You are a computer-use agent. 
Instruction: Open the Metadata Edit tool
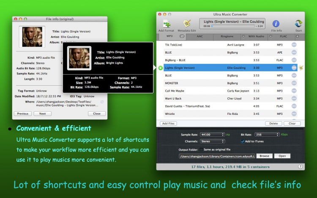(187, 23)
